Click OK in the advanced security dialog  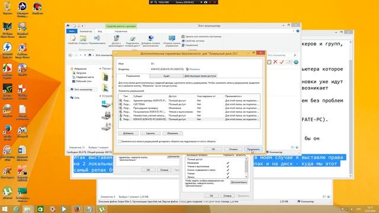(213, 149)
